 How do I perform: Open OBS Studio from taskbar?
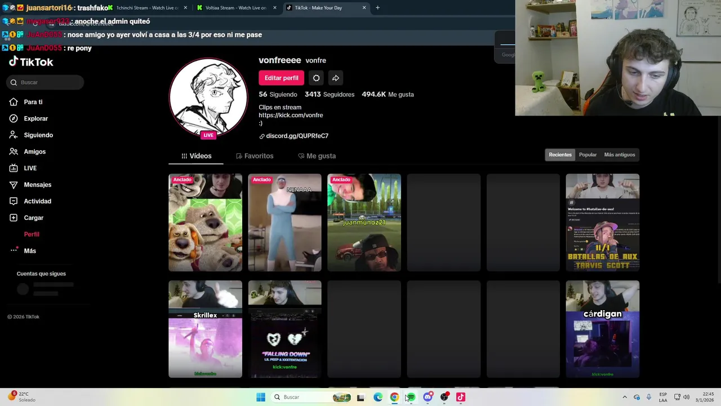[444, 397]
